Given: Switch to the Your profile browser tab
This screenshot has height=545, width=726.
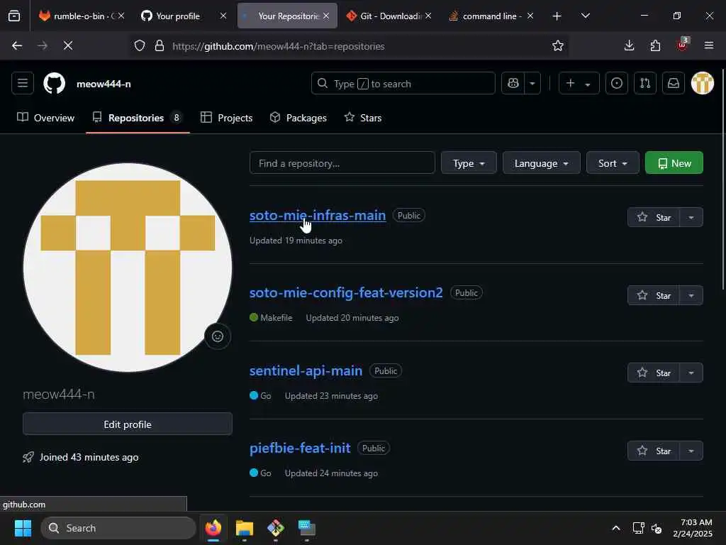Looking at the screenshot, I should click(184, 16).
